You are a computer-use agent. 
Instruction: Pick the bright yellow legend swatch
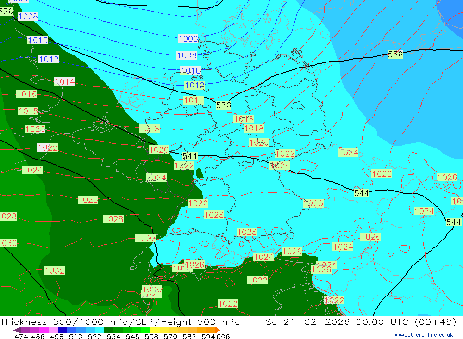click(x=155, y=330)
